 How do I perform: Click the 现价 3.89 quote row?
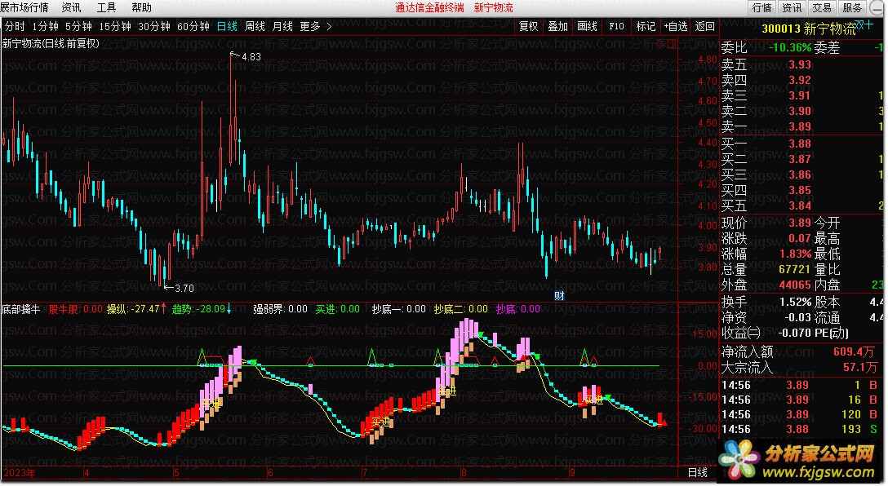766,223
